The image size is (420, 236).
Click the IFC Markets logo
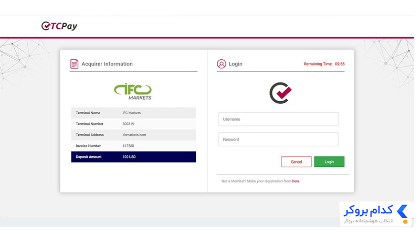tap(133, 92)
